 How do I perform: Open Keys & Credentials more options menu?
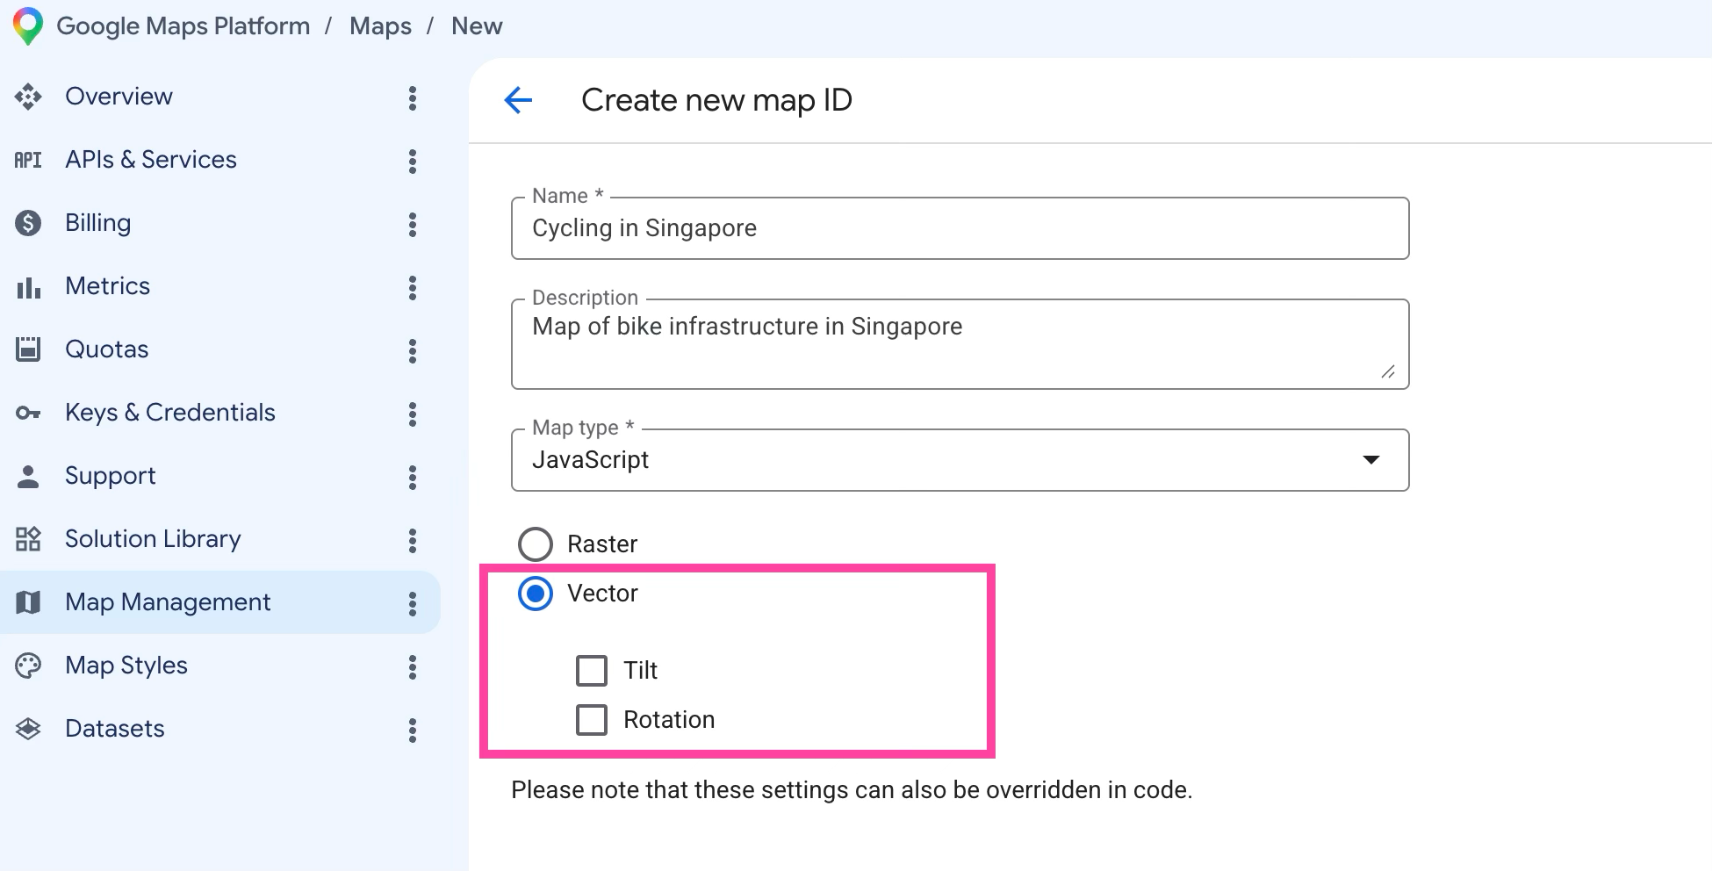[x=412, y=414]
